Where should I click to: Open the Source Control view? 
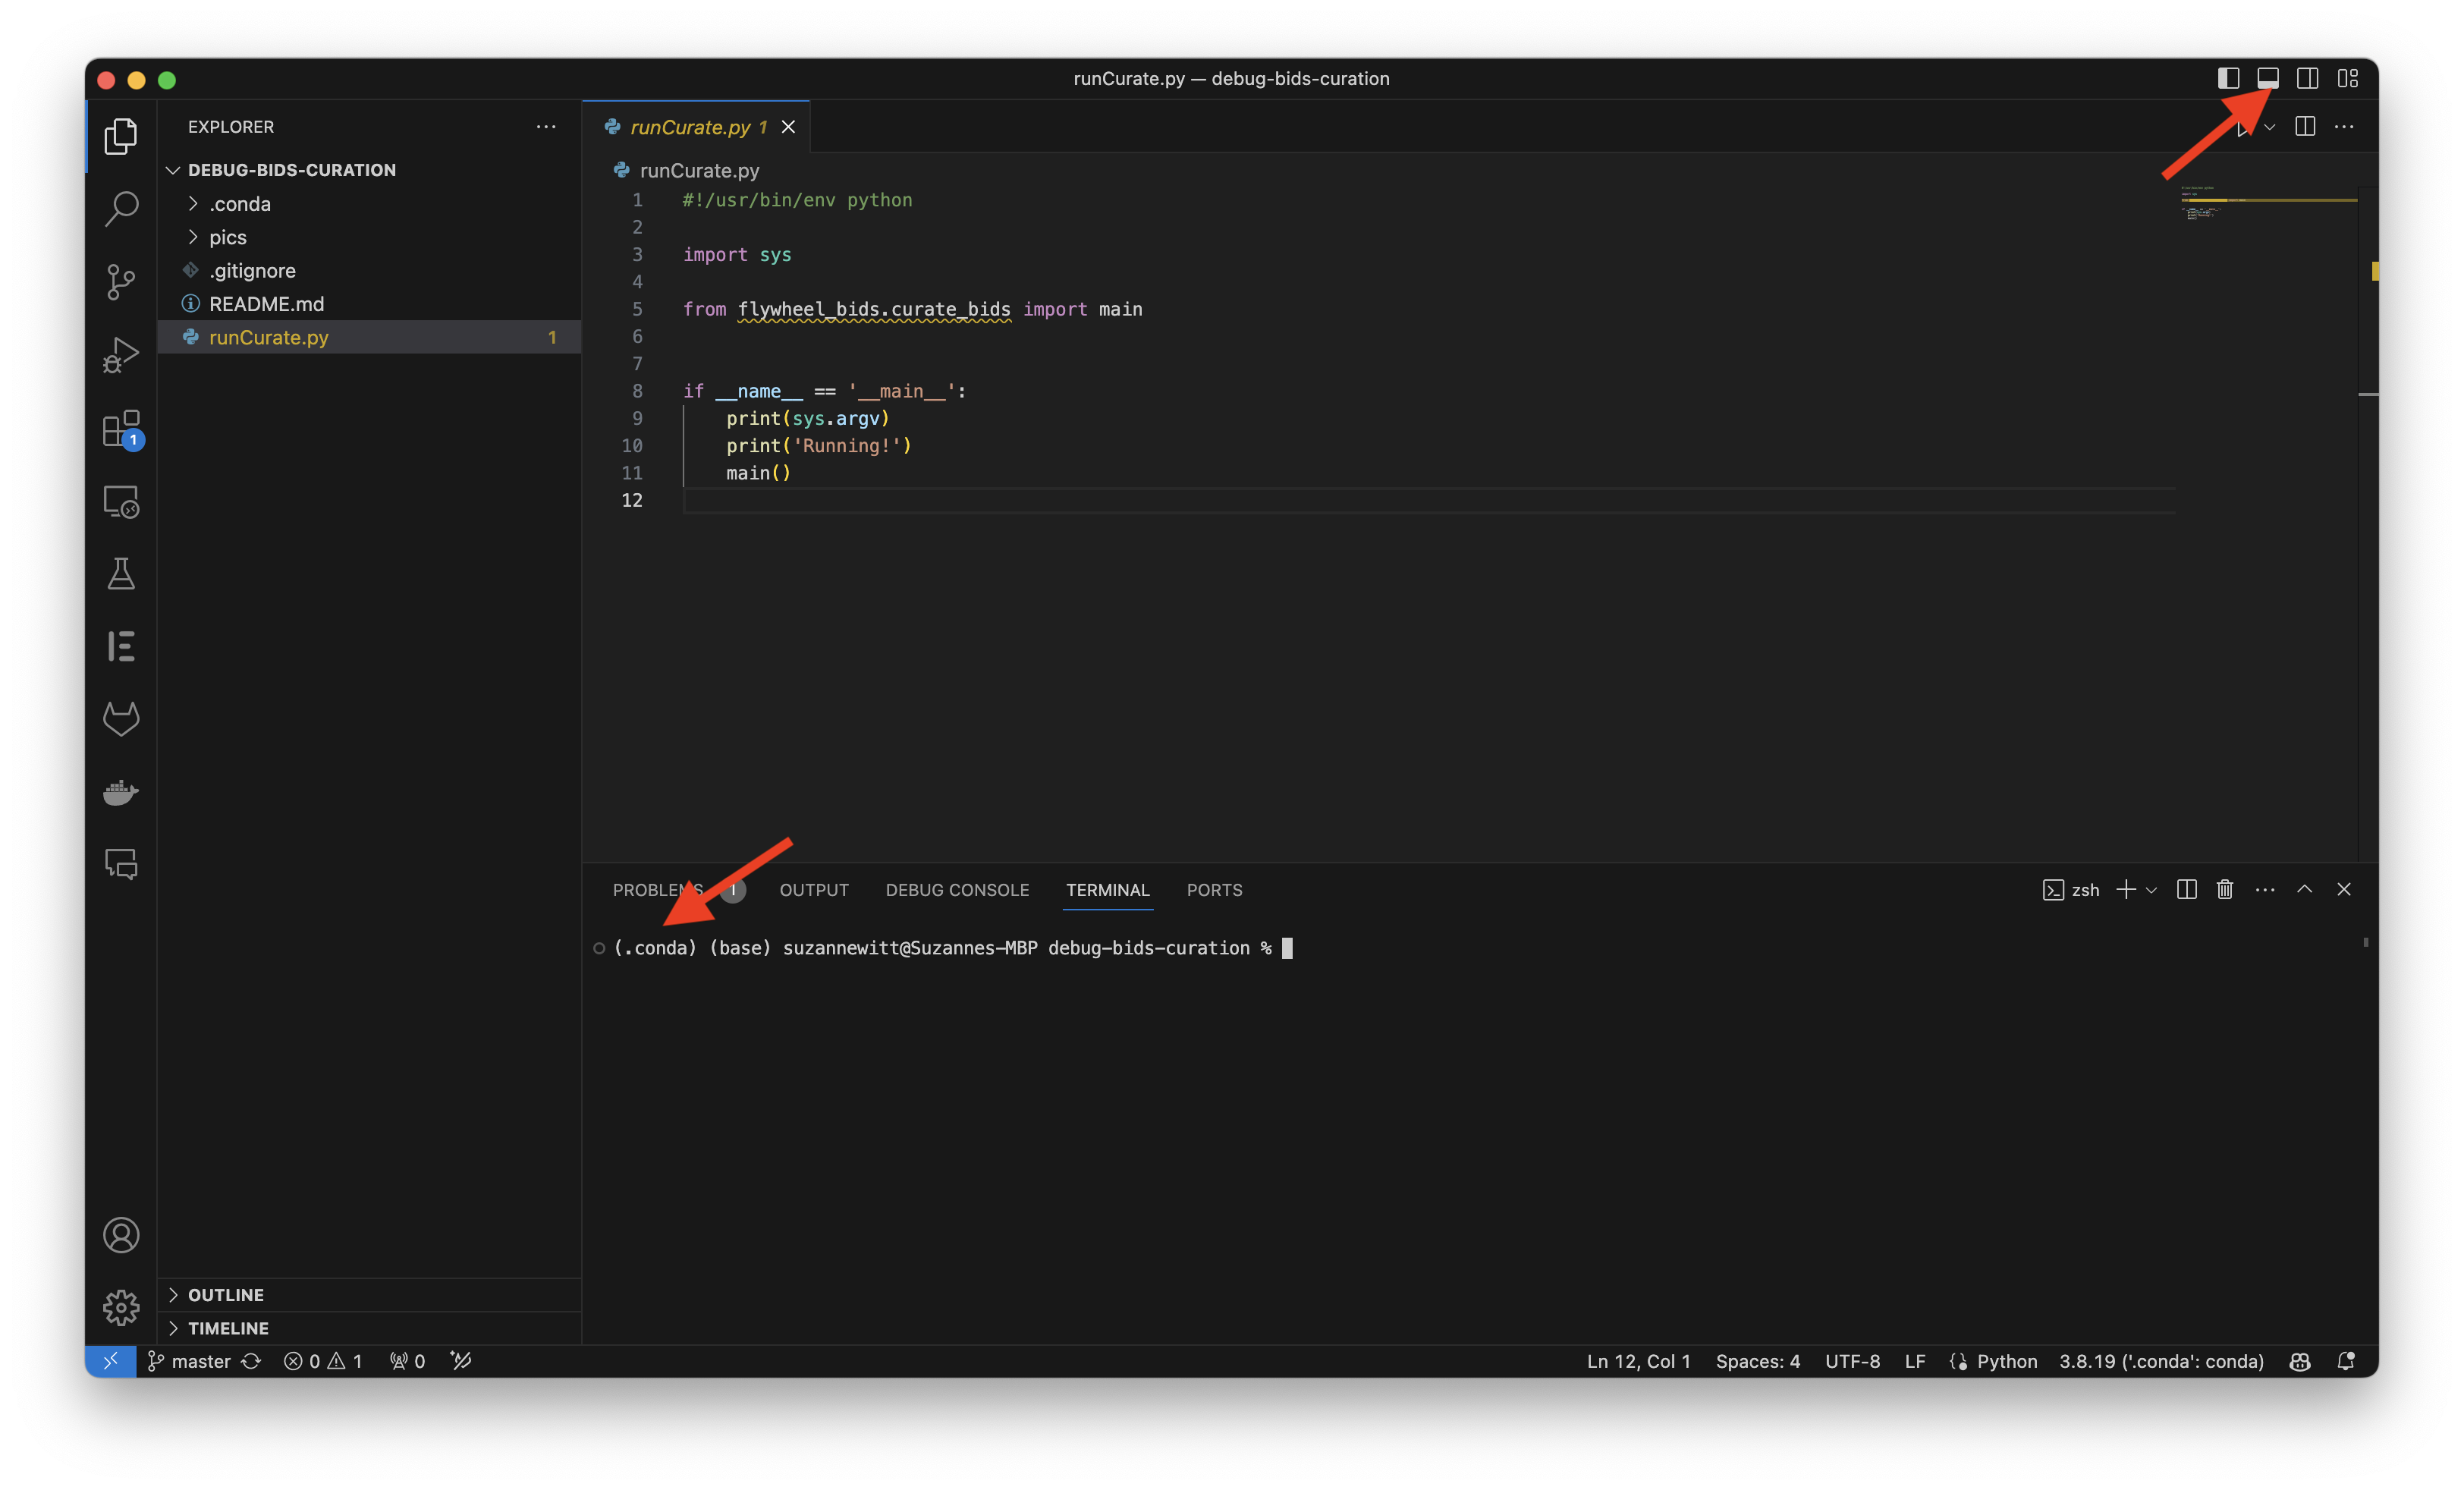pos(121,282)
